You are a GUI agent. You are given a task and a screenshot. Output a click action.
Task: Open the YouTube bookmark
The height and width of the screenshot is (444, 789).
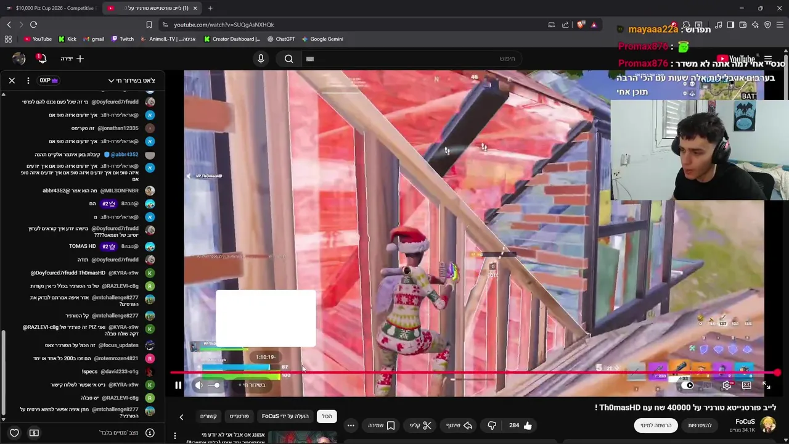click(x=38, y=39)
